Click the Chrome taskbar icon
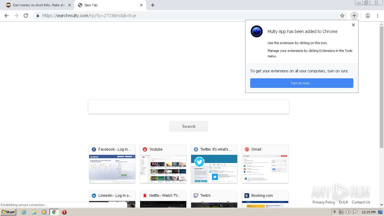Viewport: 384px width, 216px height. tap(54, 212)
